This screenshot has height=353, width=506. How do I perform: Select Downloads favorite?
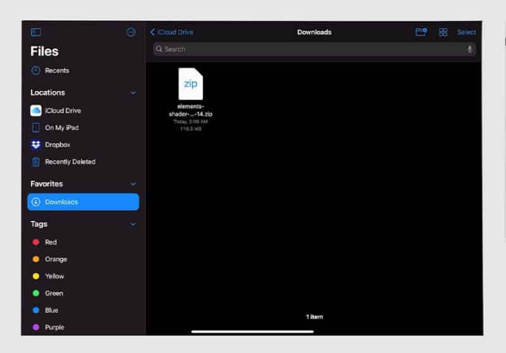click(x=83, y=202)
